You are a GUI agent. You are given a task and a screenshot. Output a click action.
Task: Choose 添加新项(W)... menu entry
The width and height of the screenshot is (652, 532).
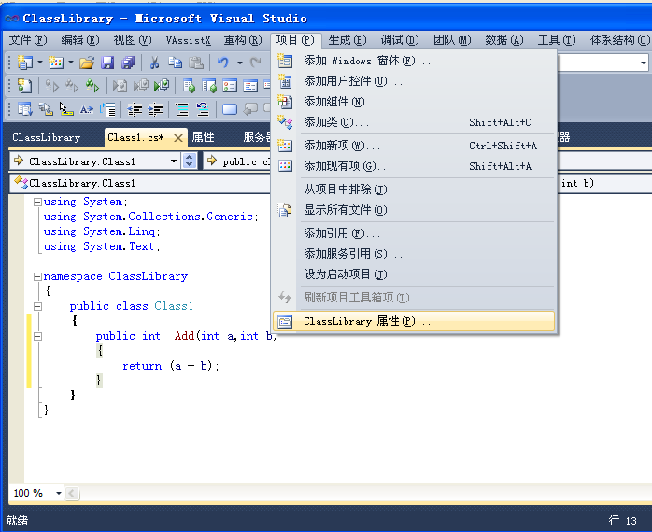(x=414, y=146)
